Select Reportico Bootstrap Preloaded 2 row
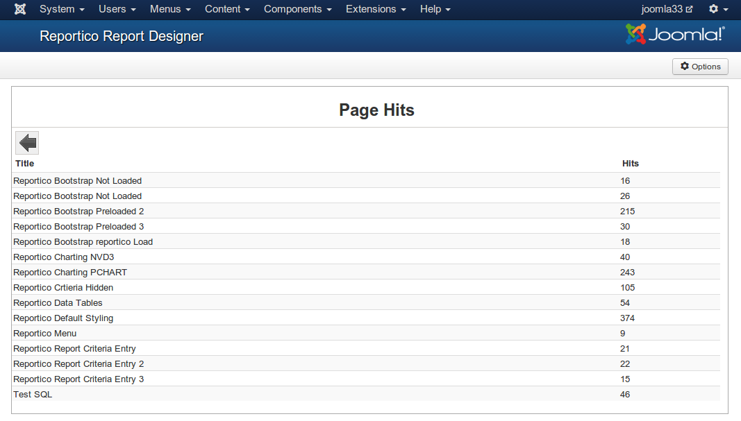The height and width of the screenshot is (421, 741). coord(366,211)
